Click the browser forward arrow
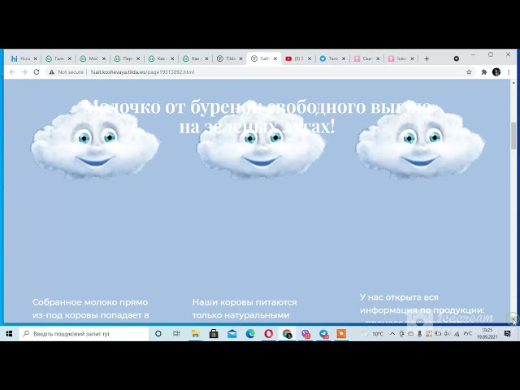Screen dimensions: 520x390 coord(24,72)
